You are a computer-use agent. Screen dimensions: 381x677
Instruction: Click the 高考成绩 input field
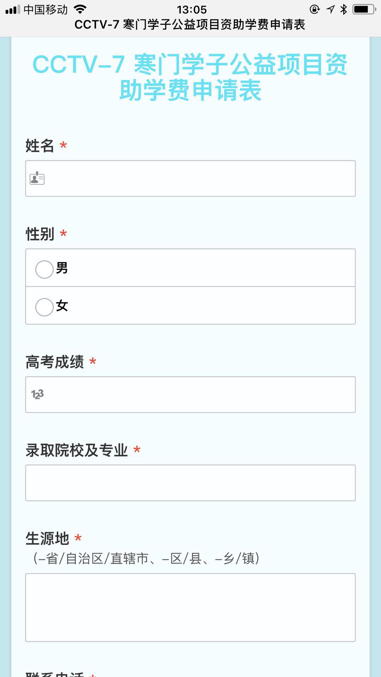198,395
